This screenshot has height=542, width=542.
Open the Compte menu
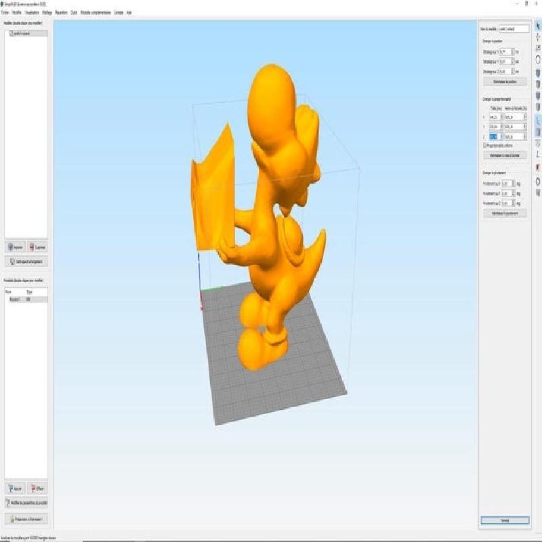coord(119,12)
